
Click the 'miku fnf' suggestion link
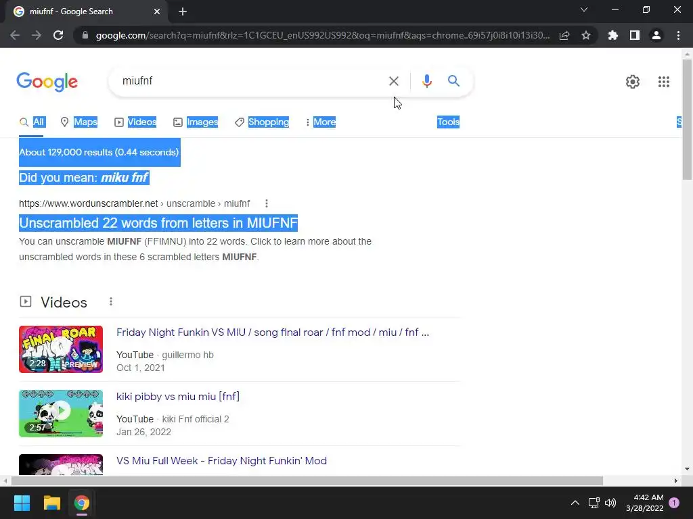click(x=125, y=178)
